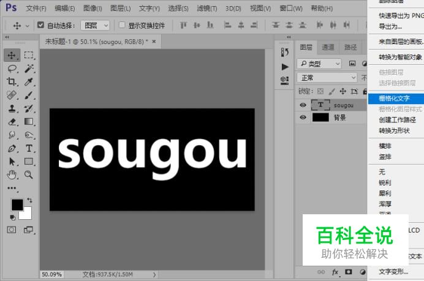Select the History Brush tool

click(x=29, y=108)
